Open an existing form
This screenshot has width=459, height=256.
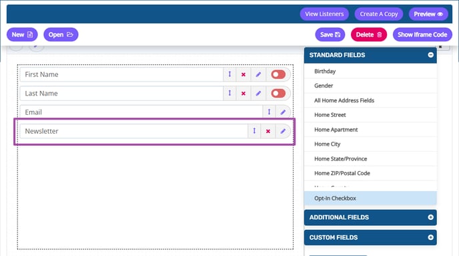point(61,35)
